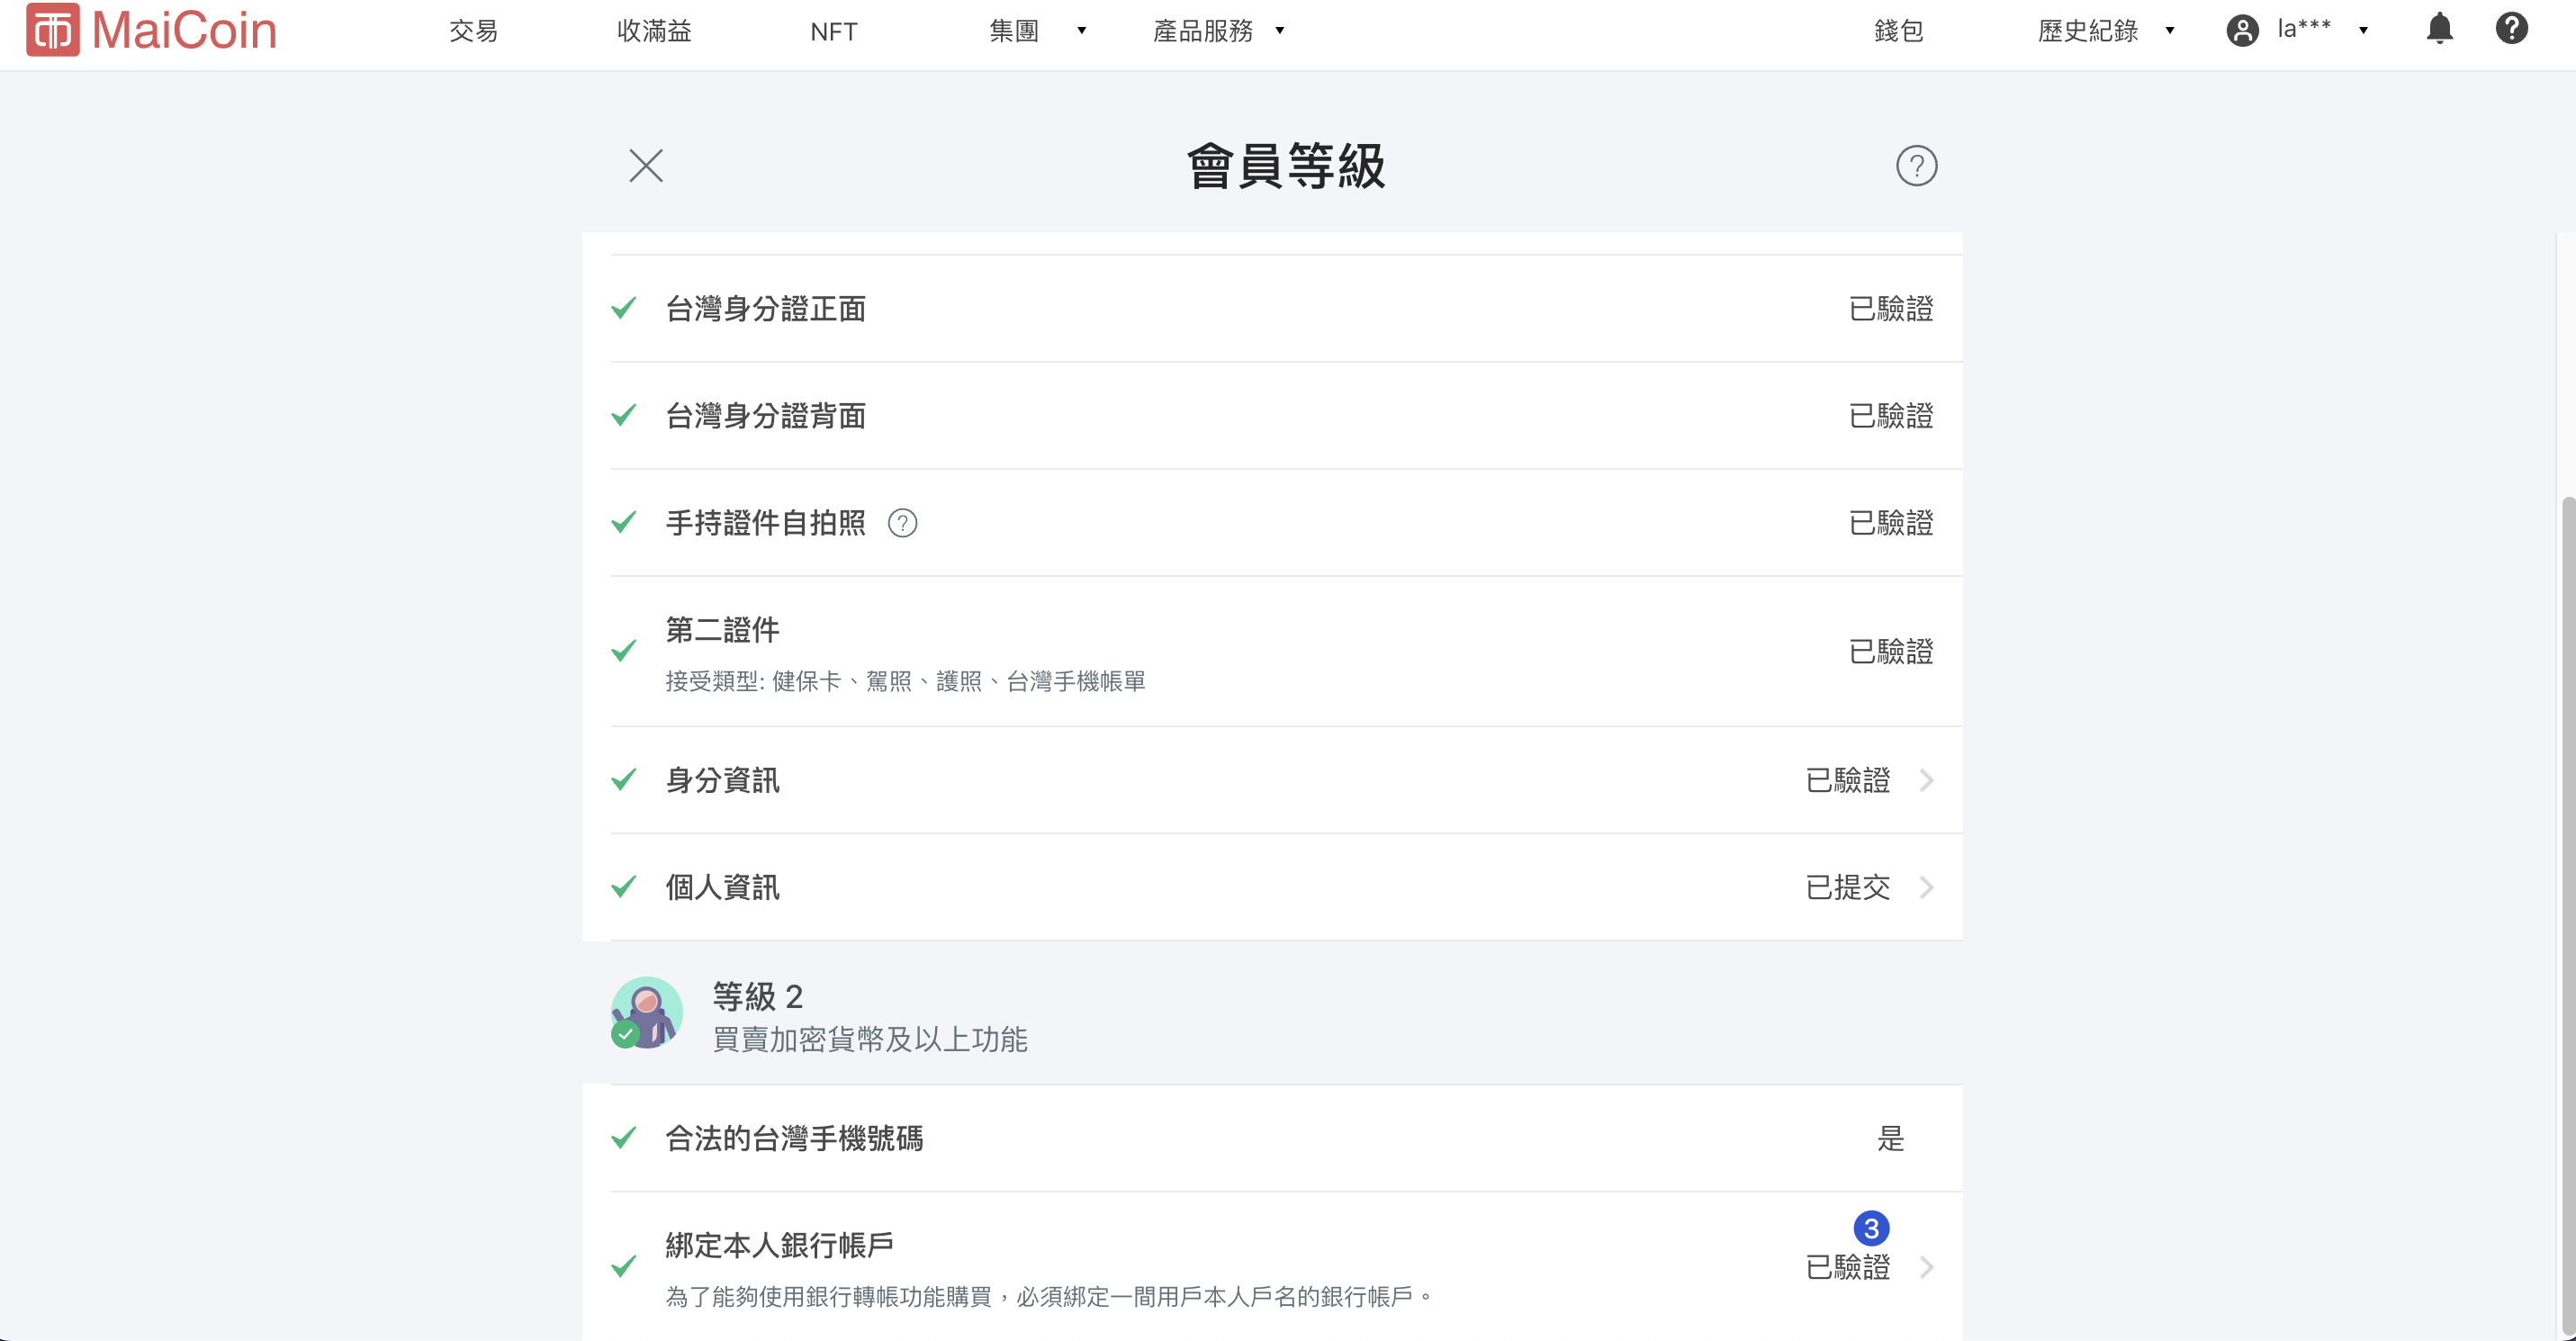The width and height of the screenshot is (2576, 1341).
Task: Go to the 交易 menu item
Action: [x=473, y=31]
